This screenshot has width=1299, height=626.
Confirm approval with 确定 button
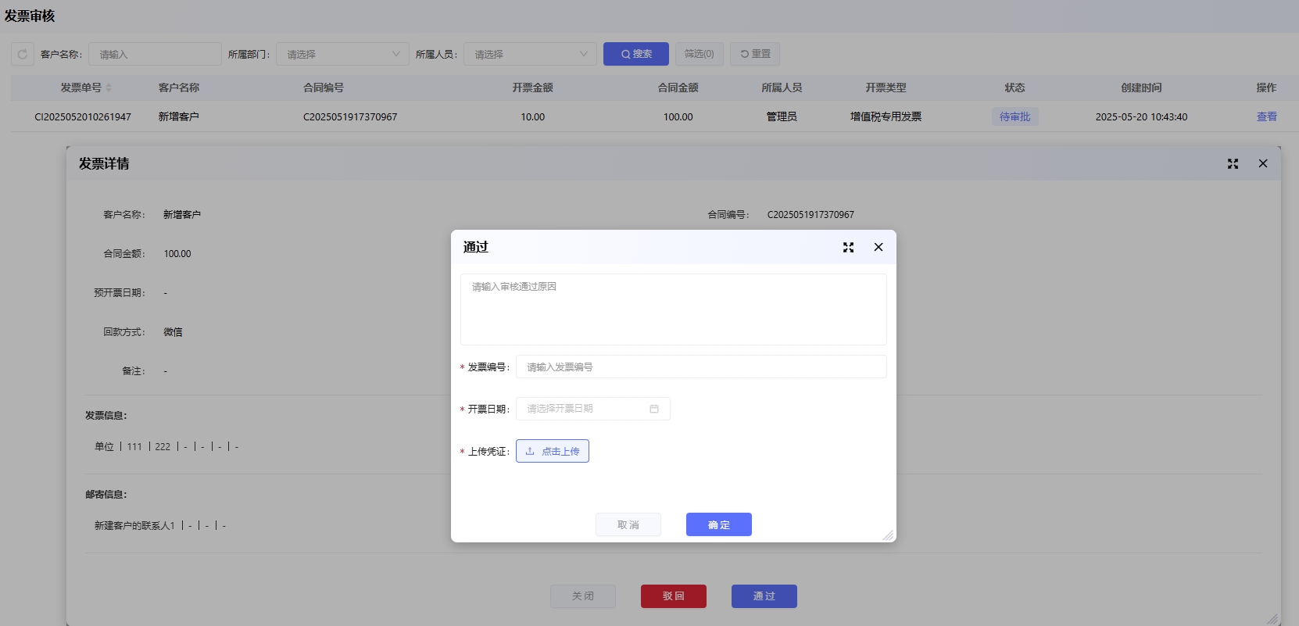pos(718,524)
